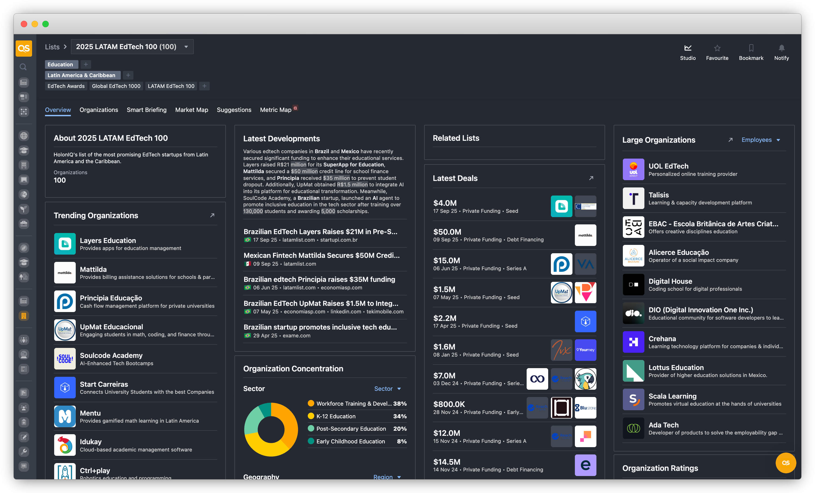Open the Latest Deals expand arrow
Screen dimensions: 815x493
pyautogui.click(x=591, y=178)
